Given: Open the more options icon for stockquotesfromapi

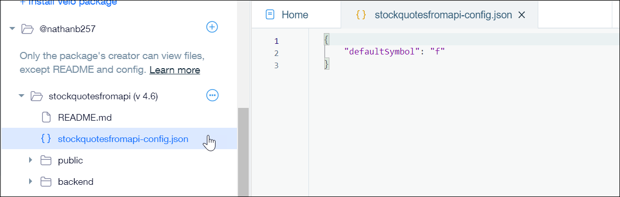Looking at the screenshot, I should [x=212, y=95].
